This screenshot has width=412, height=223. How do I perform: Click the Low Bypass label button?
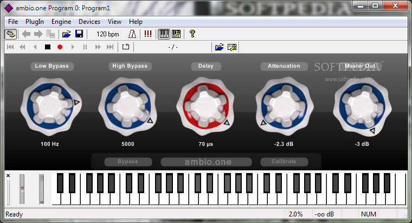52,66
